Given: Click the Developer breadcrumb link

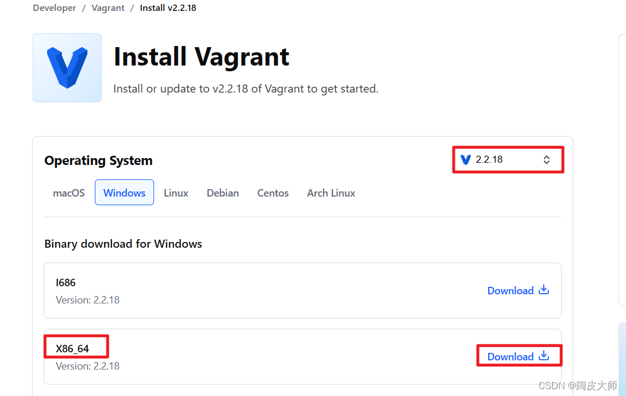Looking at the screenshot, I should pyautogui.click(x=54, y=8).
